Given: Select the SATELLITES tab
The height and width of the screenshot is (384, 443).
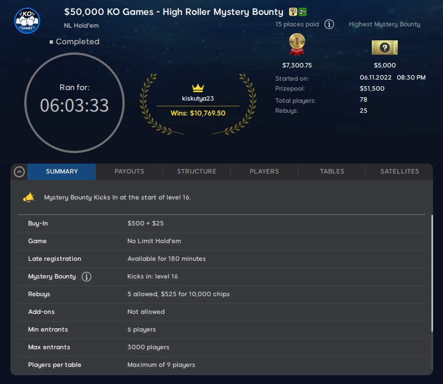Looking at the screenshot, I should click(x=399, y=171).
